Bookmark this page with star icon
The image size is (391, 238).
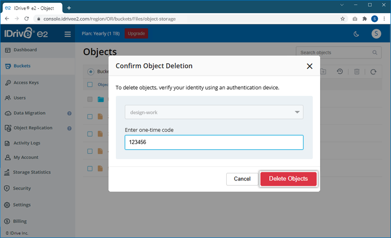pos(343,19)
